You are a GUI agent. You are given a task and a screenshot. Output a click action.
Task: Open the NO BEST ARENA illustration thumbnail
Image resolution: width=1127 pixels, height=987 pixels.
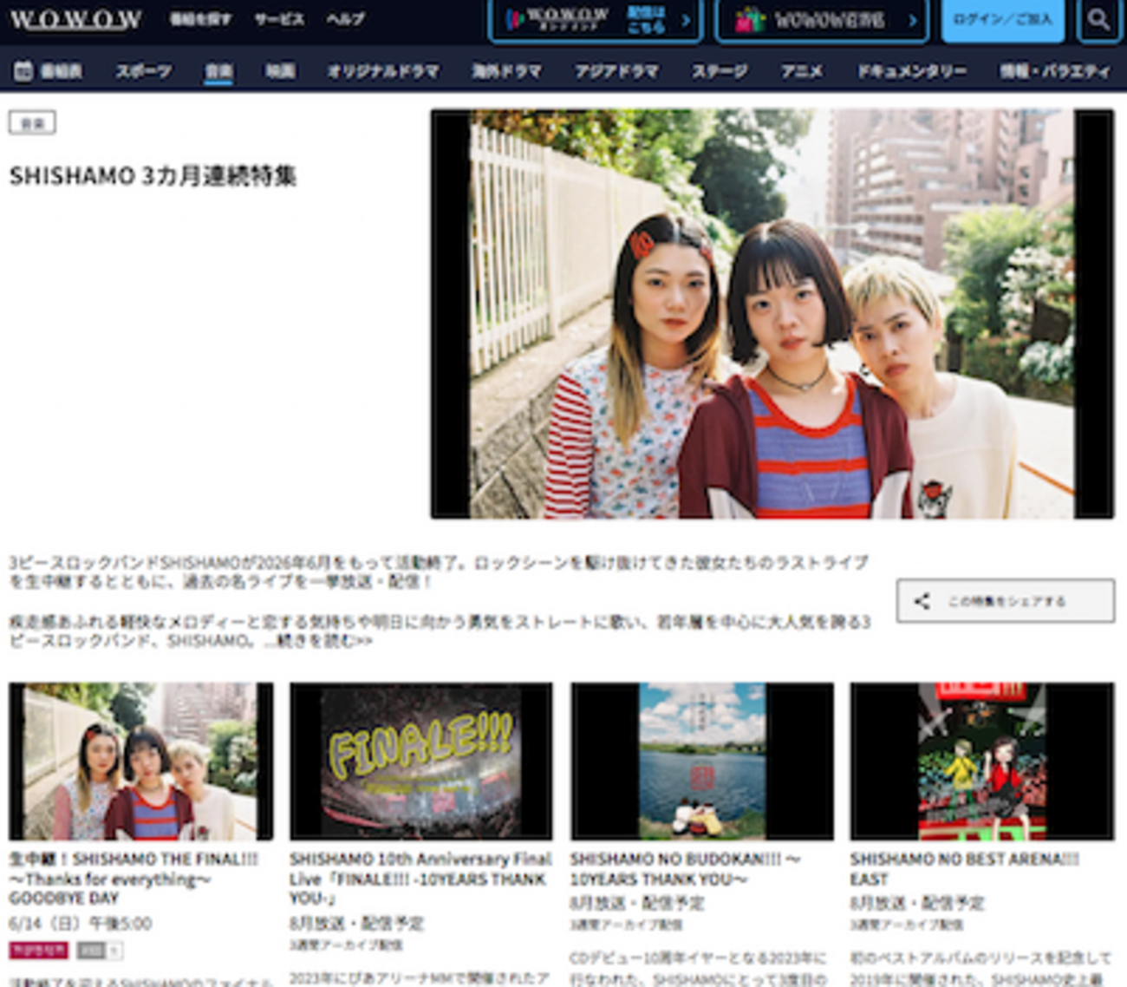tap(982, 761)
